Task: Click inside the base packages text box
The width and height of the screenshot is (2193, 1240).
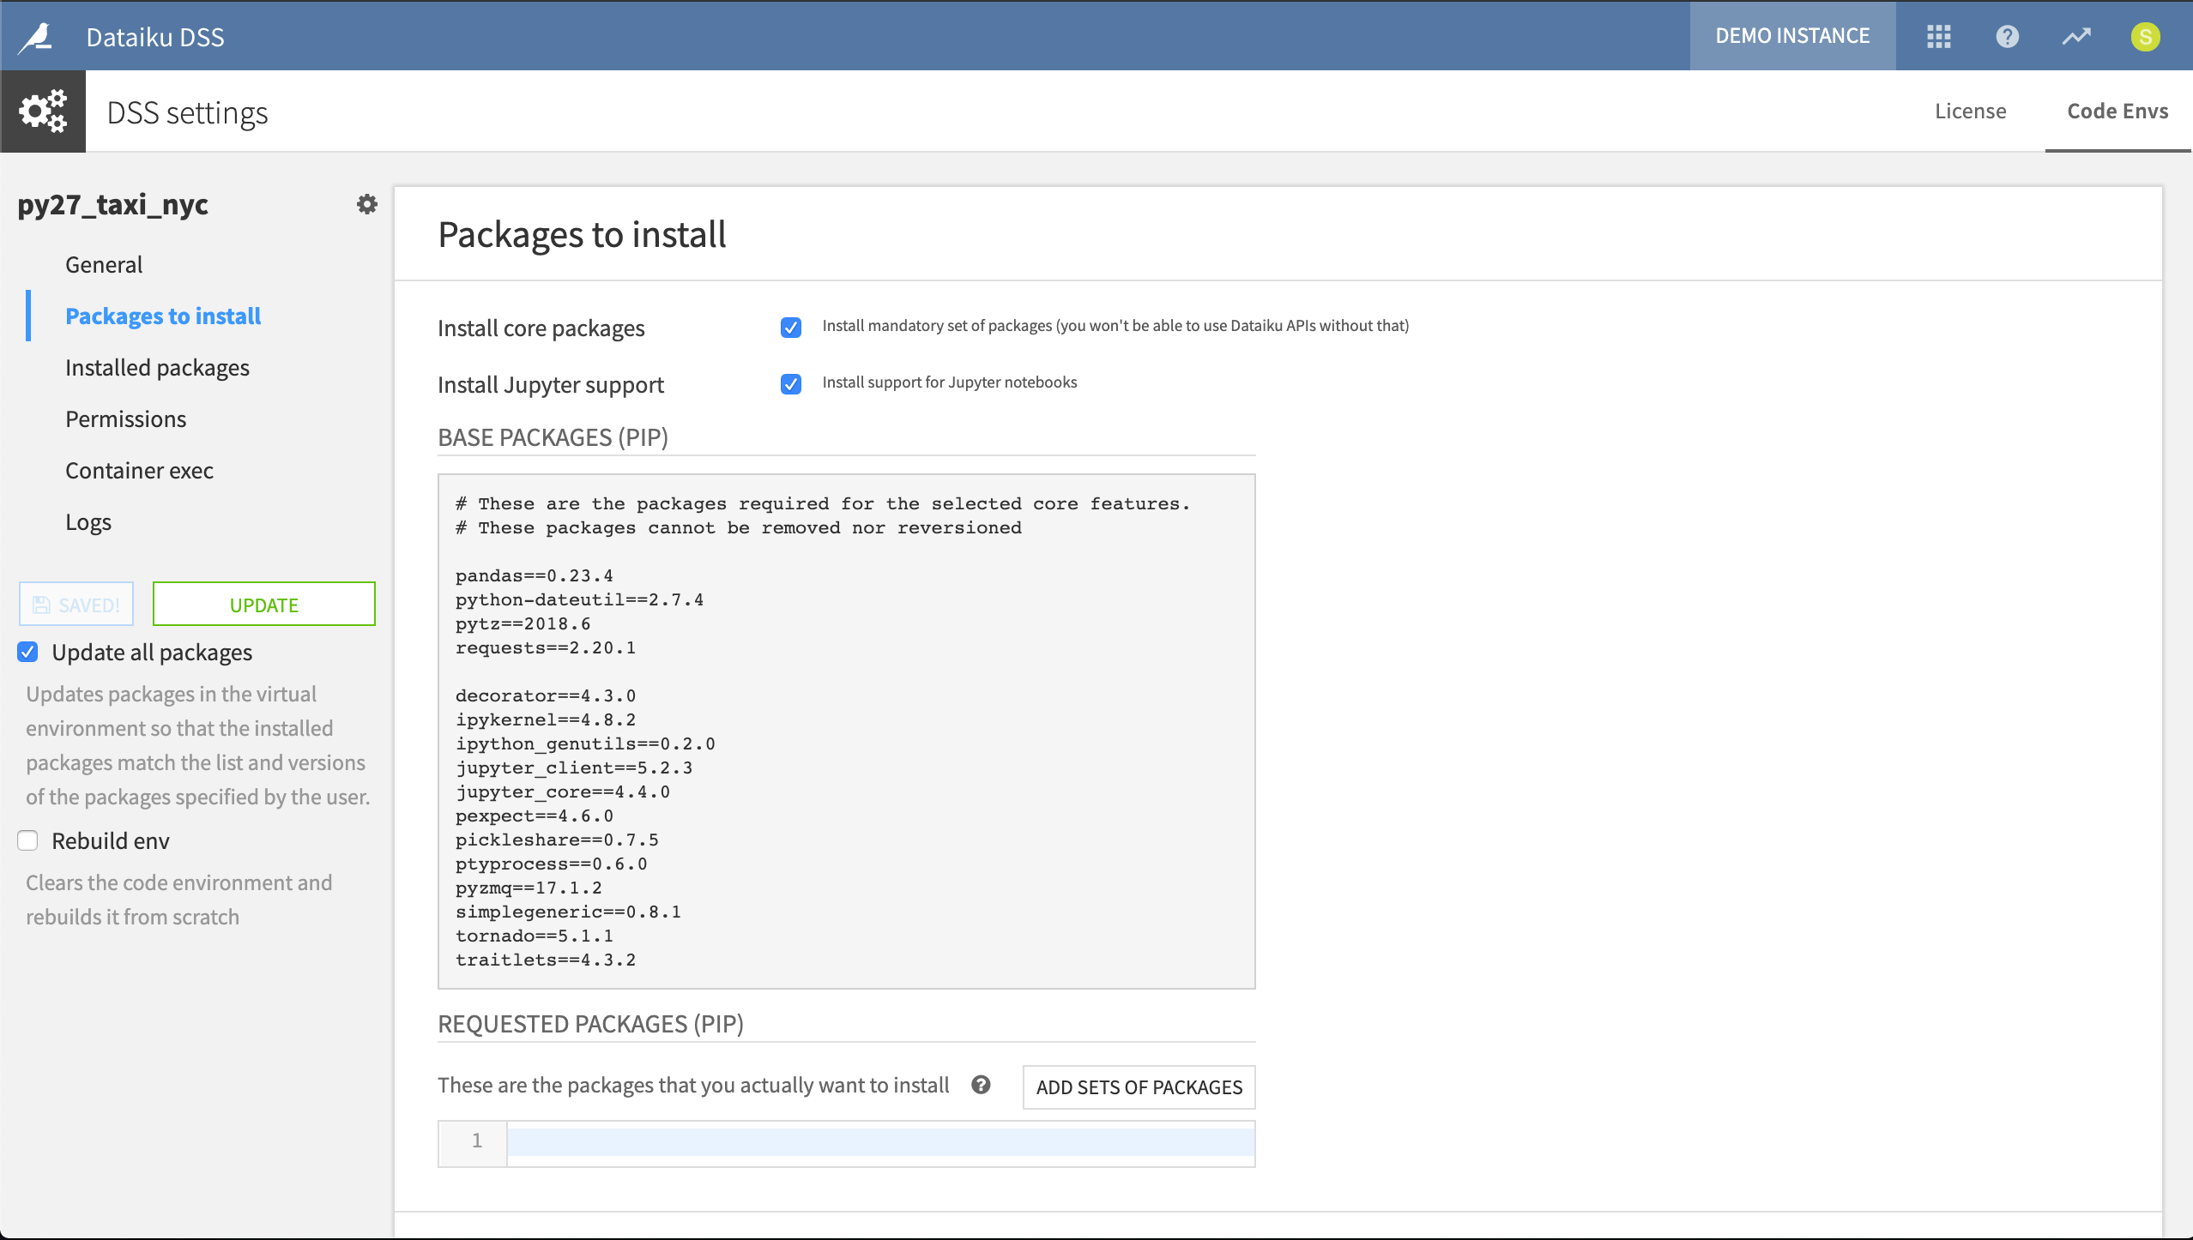Action: coord(847,731)
